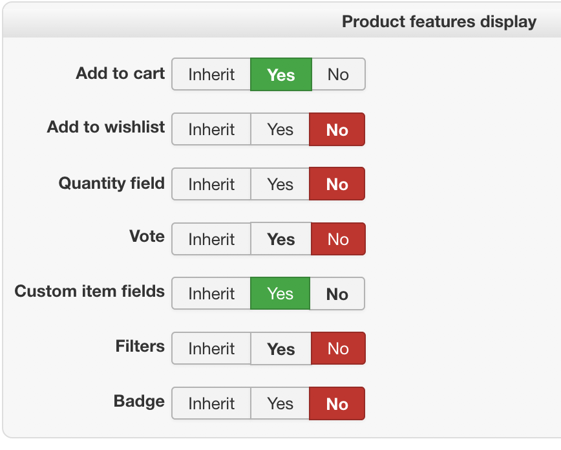Click the Product features display header
Image resolution: width=561 pixels, height=450 pixels.
[x=439, y=22]
